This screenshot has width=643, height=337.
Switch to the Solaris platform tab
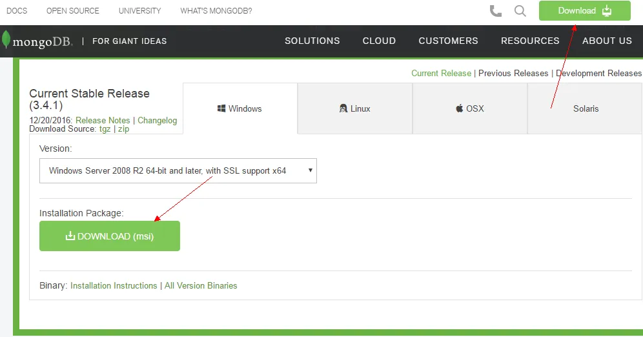(585, 108)
